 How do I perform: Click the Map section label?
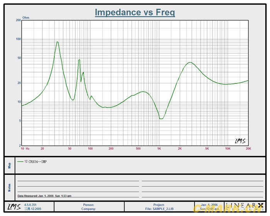pyautogui.click(x=9, y=165)
